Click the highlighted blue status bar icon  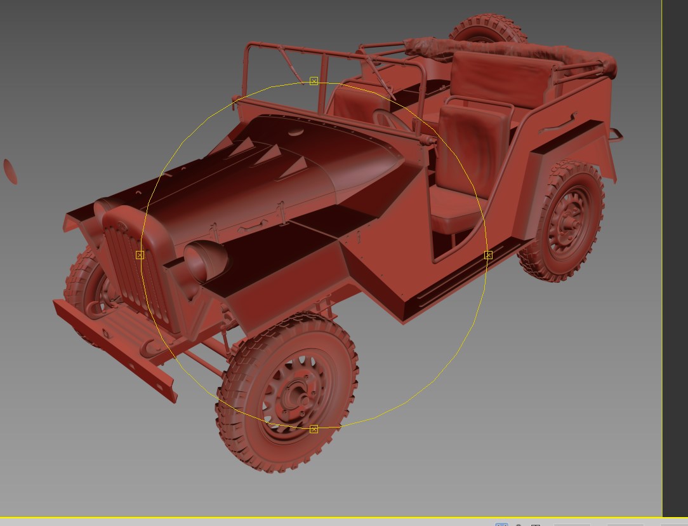[x=501, y=524]
